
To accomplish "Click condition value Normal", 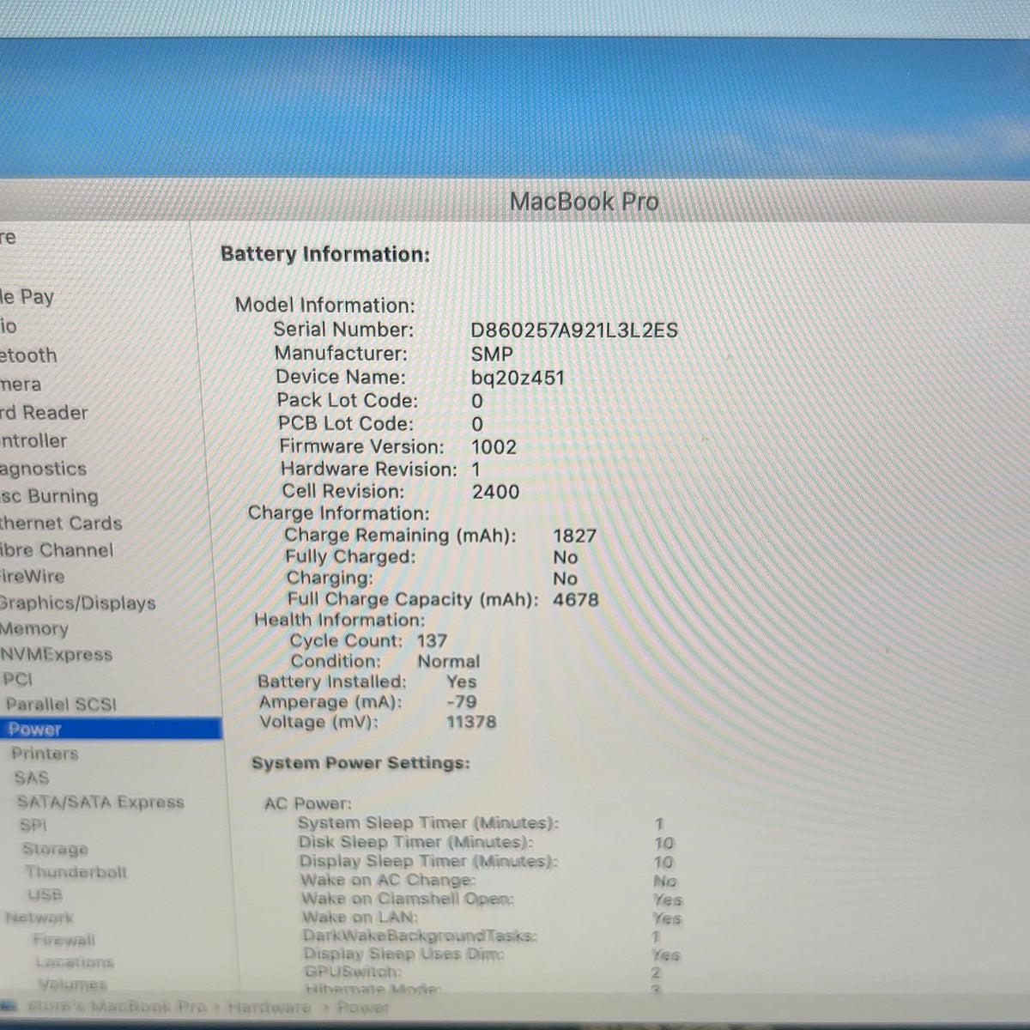I will coord(449,661).
